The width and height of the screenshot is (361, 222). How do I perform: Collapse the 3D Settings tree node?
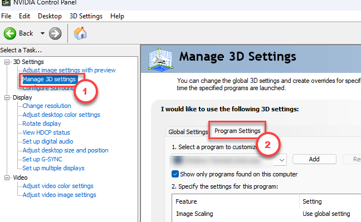pos(7,62)
